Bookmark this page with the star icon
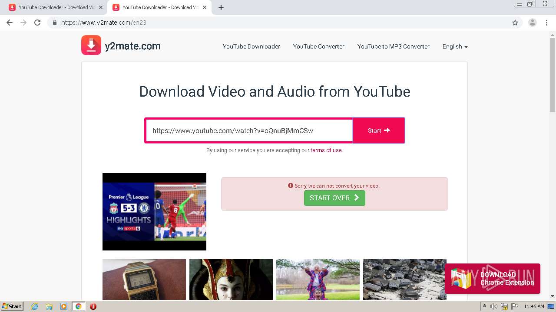Image resolution: width=556 pixels, height=312 pixels. pyautogui.click(x=515, y=23)
